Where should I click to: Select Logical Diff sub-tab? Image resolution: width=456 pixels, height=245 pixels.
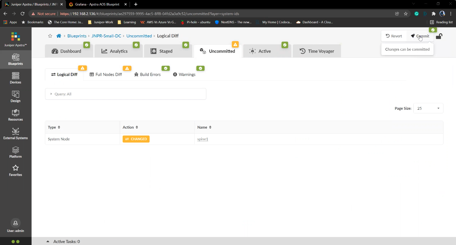[64, 74]
